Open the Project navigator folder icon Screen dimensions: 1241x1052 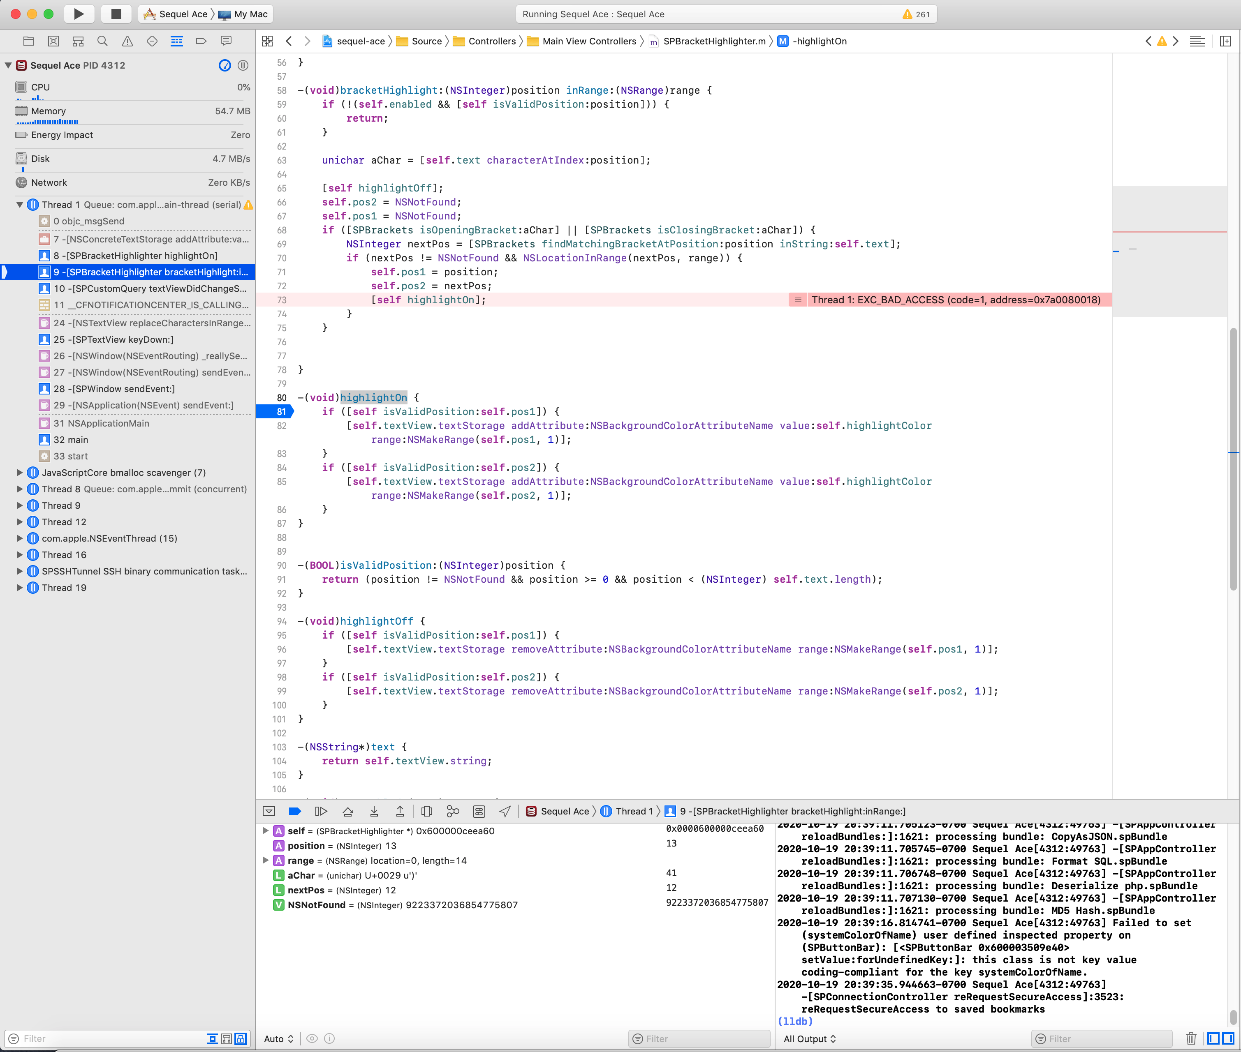click(x=29, y=41)
